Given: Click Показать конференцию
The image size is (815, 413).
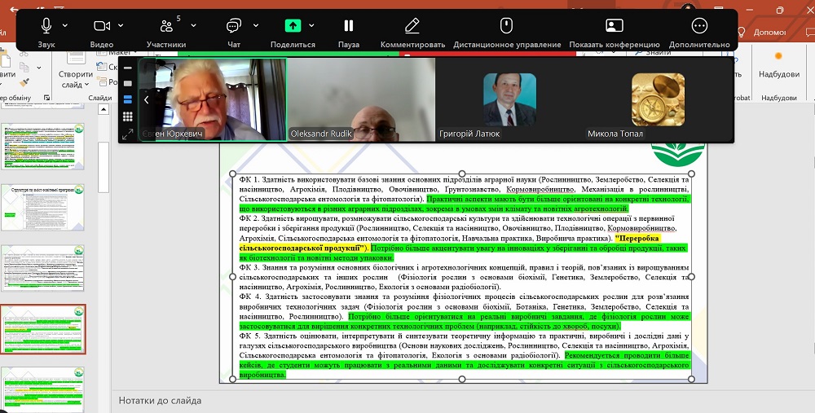Looking at the screenshot, I should tap(615, 26).
